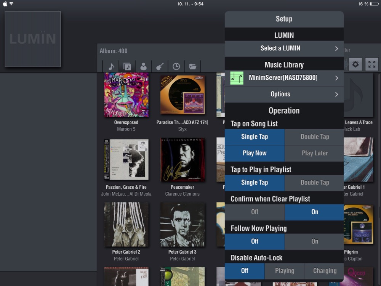
Task: Select the Maroon 5 artist name
Action: 126,129
